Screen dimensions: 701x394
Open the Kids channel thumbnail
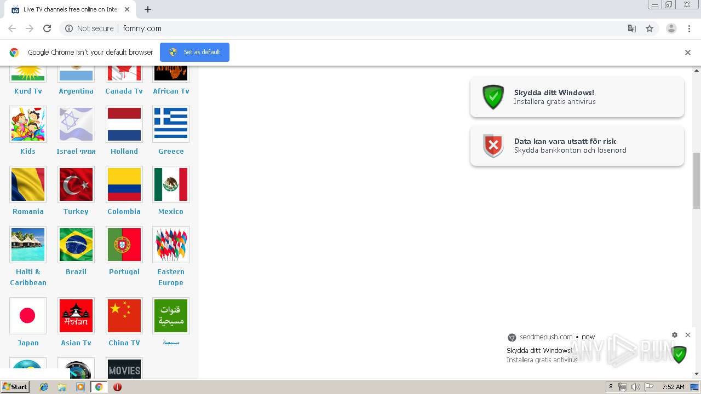(x=28, y=124)
